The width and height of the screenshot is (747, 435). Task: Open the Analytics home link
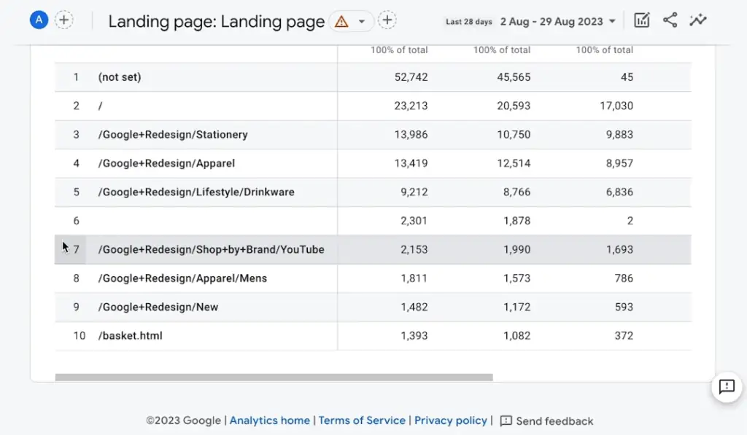point(269,420)
